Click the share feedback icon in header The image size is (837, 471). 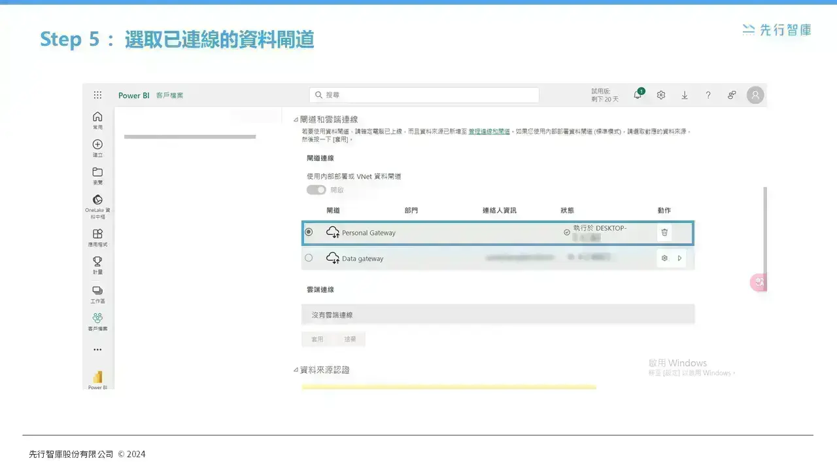pos(732,95)
